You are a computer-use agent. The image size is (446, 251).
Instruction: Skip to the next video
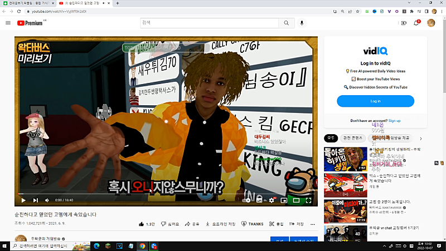pyautogui.click(x=35, y=200)
